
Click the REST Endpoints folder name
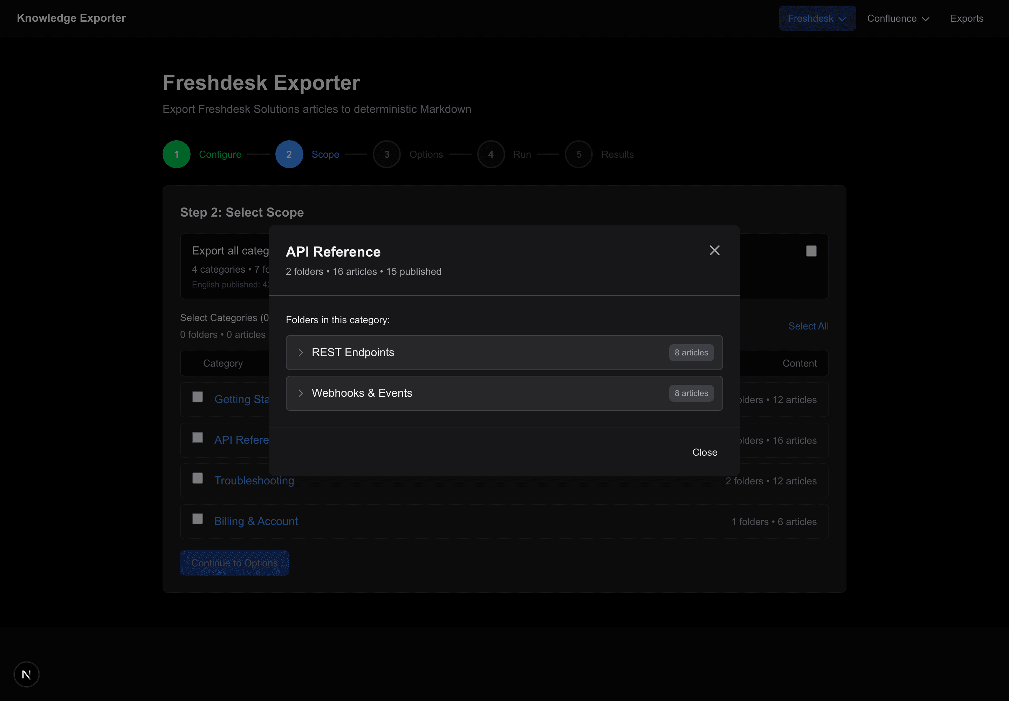pos(353,353)
